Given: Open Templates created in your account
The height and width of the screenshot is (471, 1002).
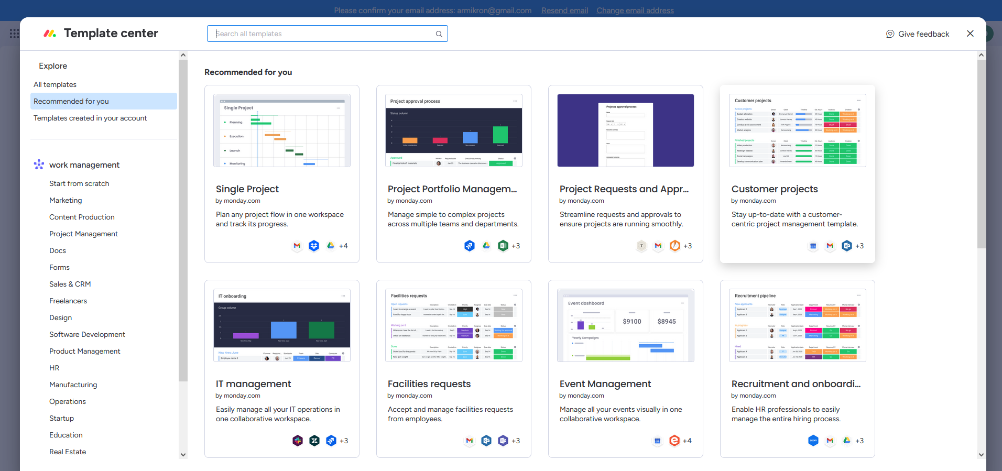Looking at the screenshot, I should pyautogui.click(x=104, y=118).
